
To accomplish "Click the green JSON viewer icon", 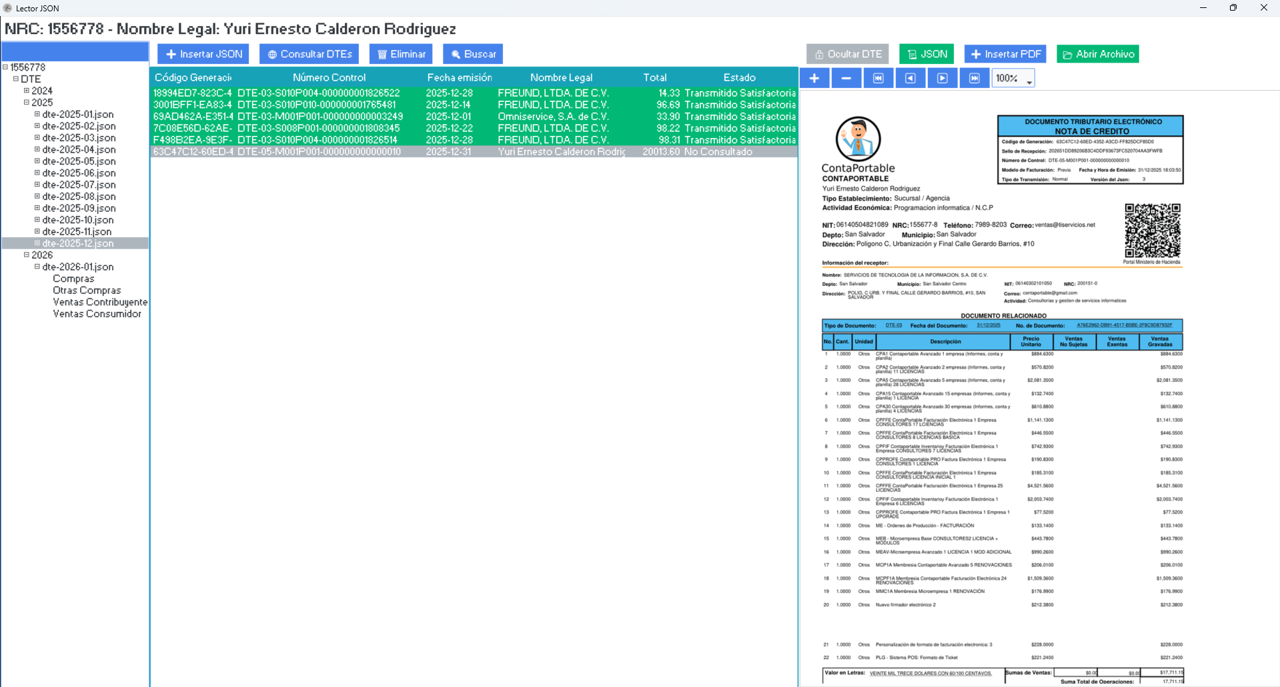I will 926,54.
